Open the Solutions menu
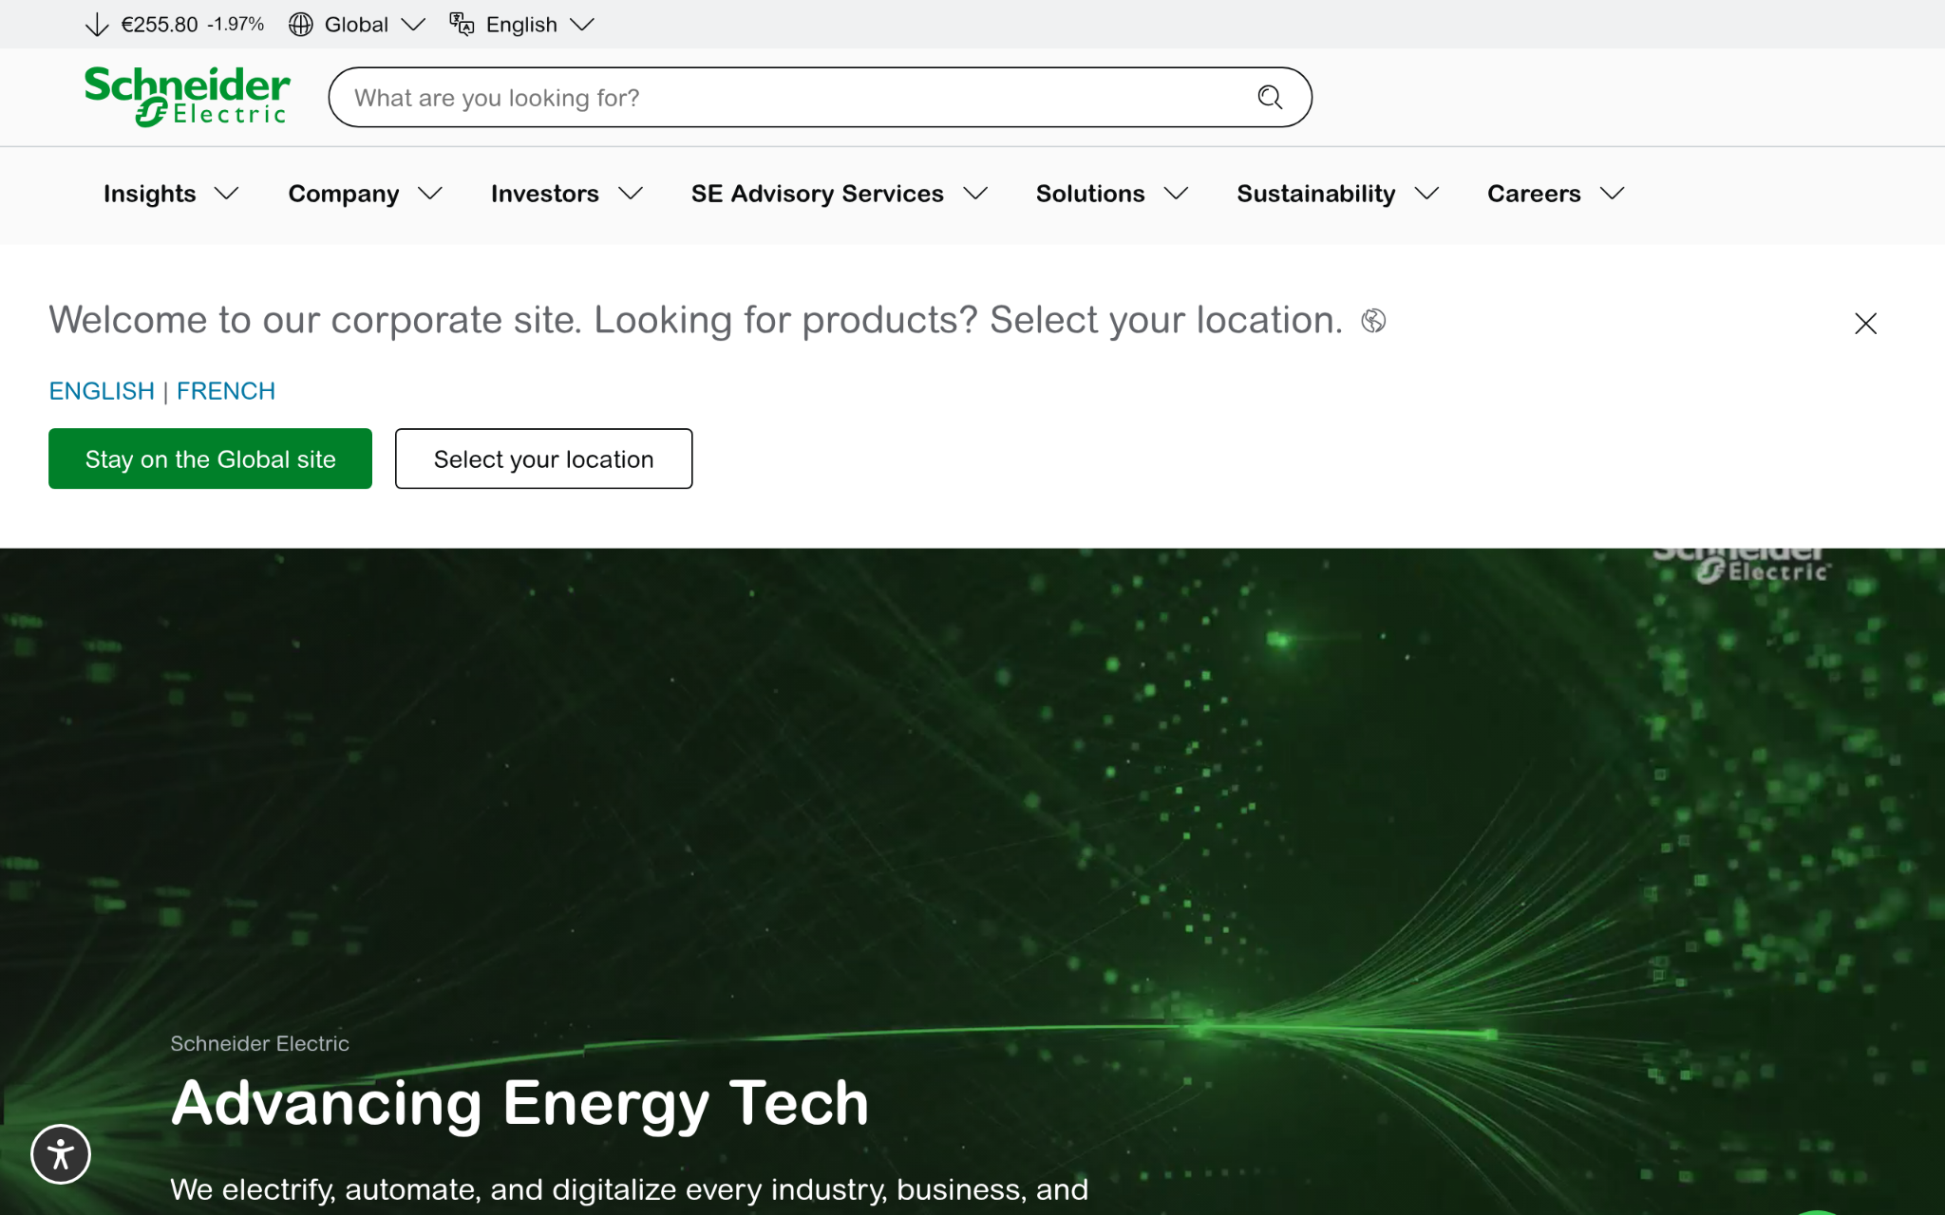The width and height of the screenshot is (1945, 1215). [1112, 194]
